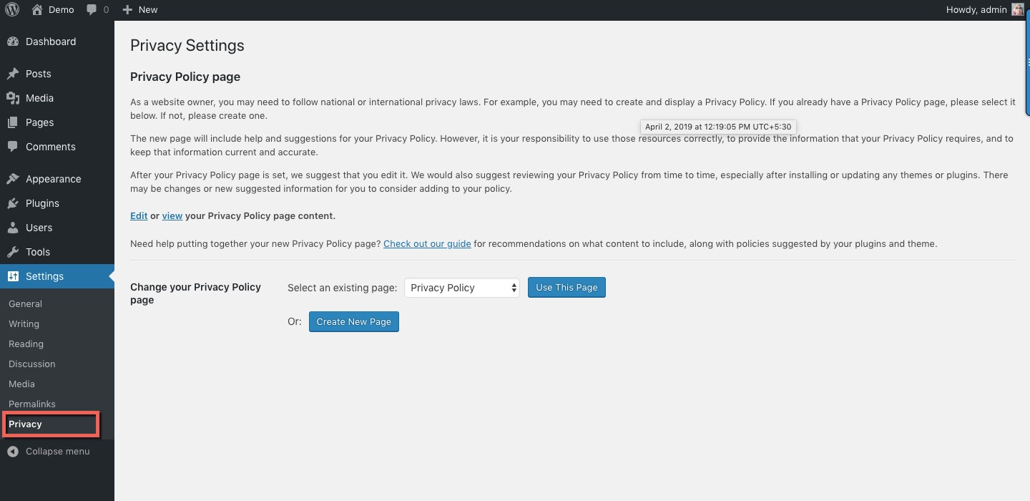Image resolution: width=1030 pixels, height=501 pixels.
Task: Go to Permalinks settings
Action: point(32,404)
